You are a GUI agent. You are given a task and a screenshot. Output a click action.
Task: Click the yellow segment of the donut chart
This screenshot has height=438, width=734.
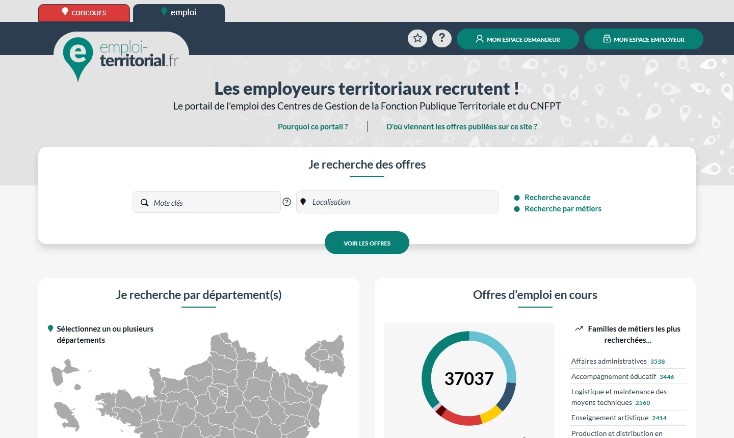[x=492, y=414]
